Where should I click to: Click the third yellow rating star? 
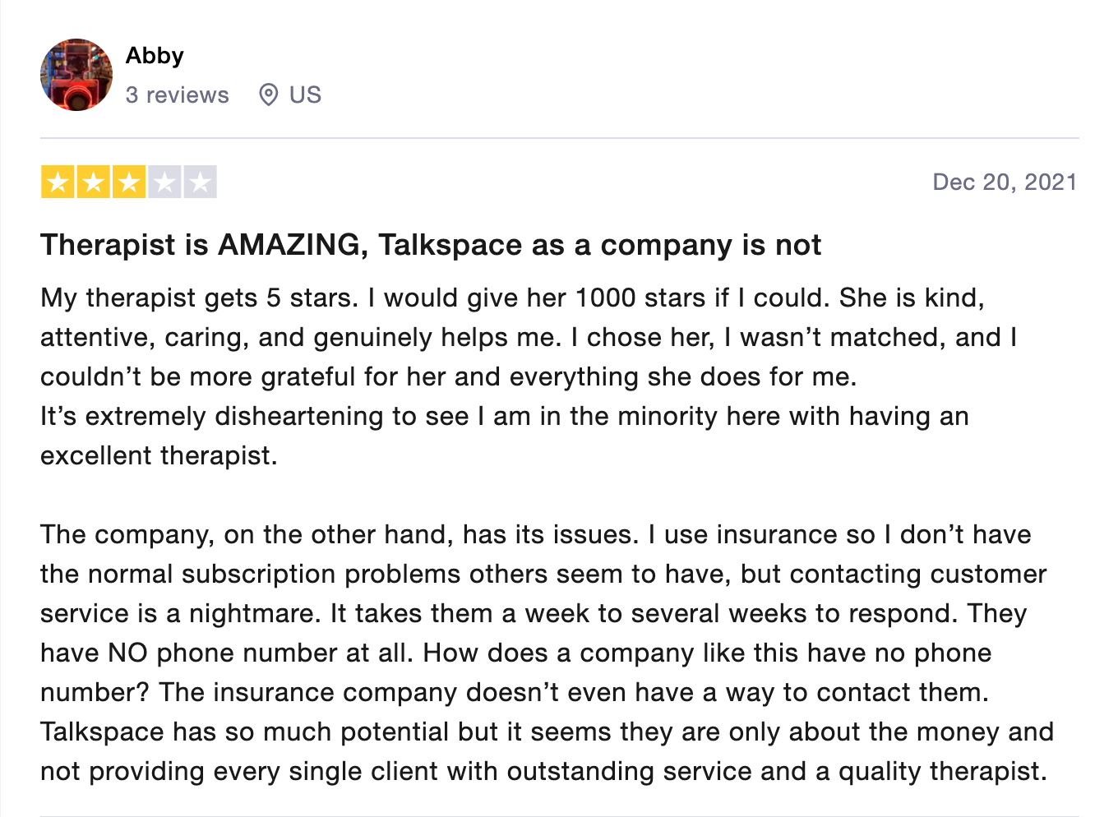(x=129, y=182)
